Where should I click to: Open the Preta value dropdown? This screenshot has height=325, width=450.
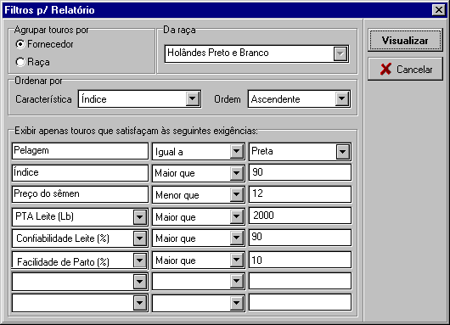(x=343, y=152)
